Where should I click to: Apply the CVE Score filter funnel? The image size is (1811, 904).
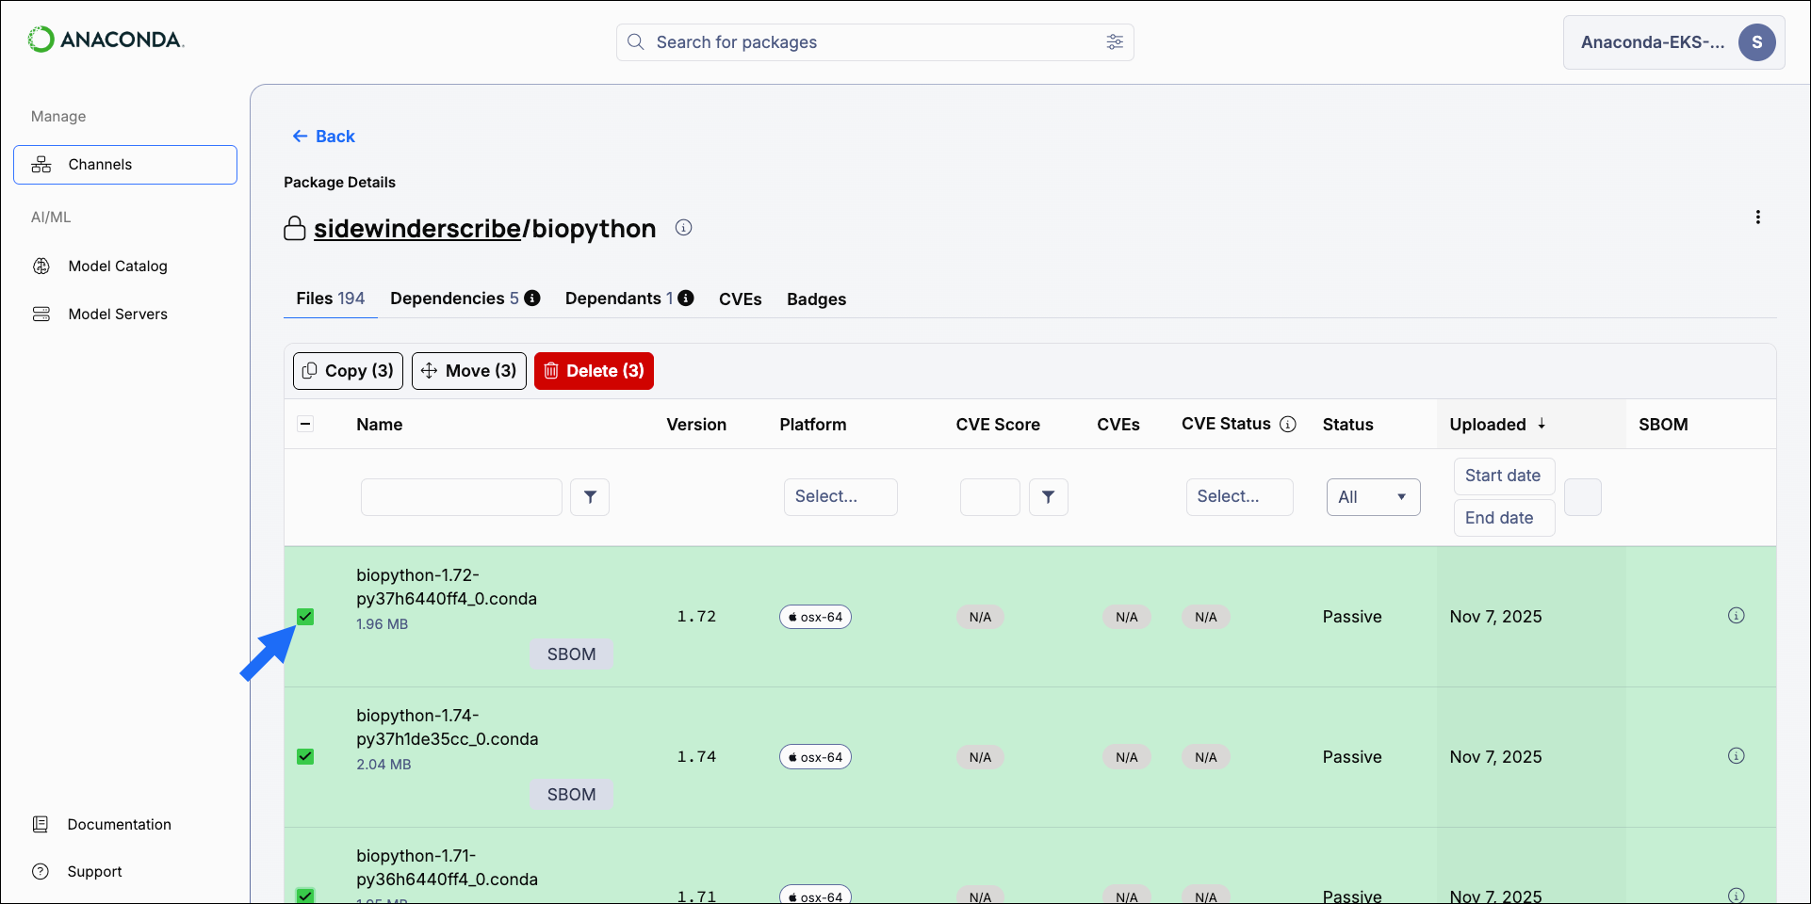point(1048,496)
